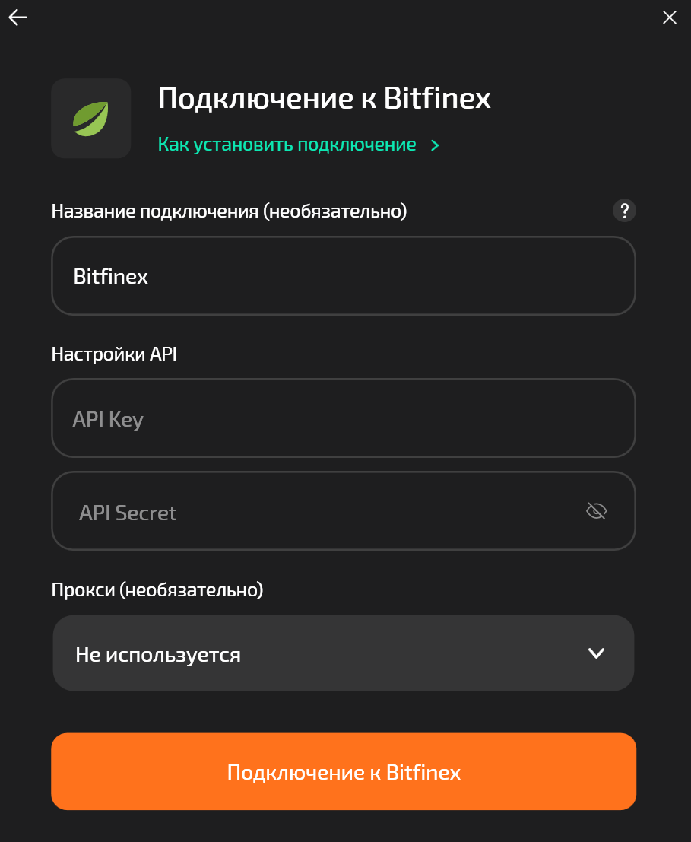Open the 'Не используется' proxy selector
Viewport: 691px width, 842px height.
(x=343, y=653)
